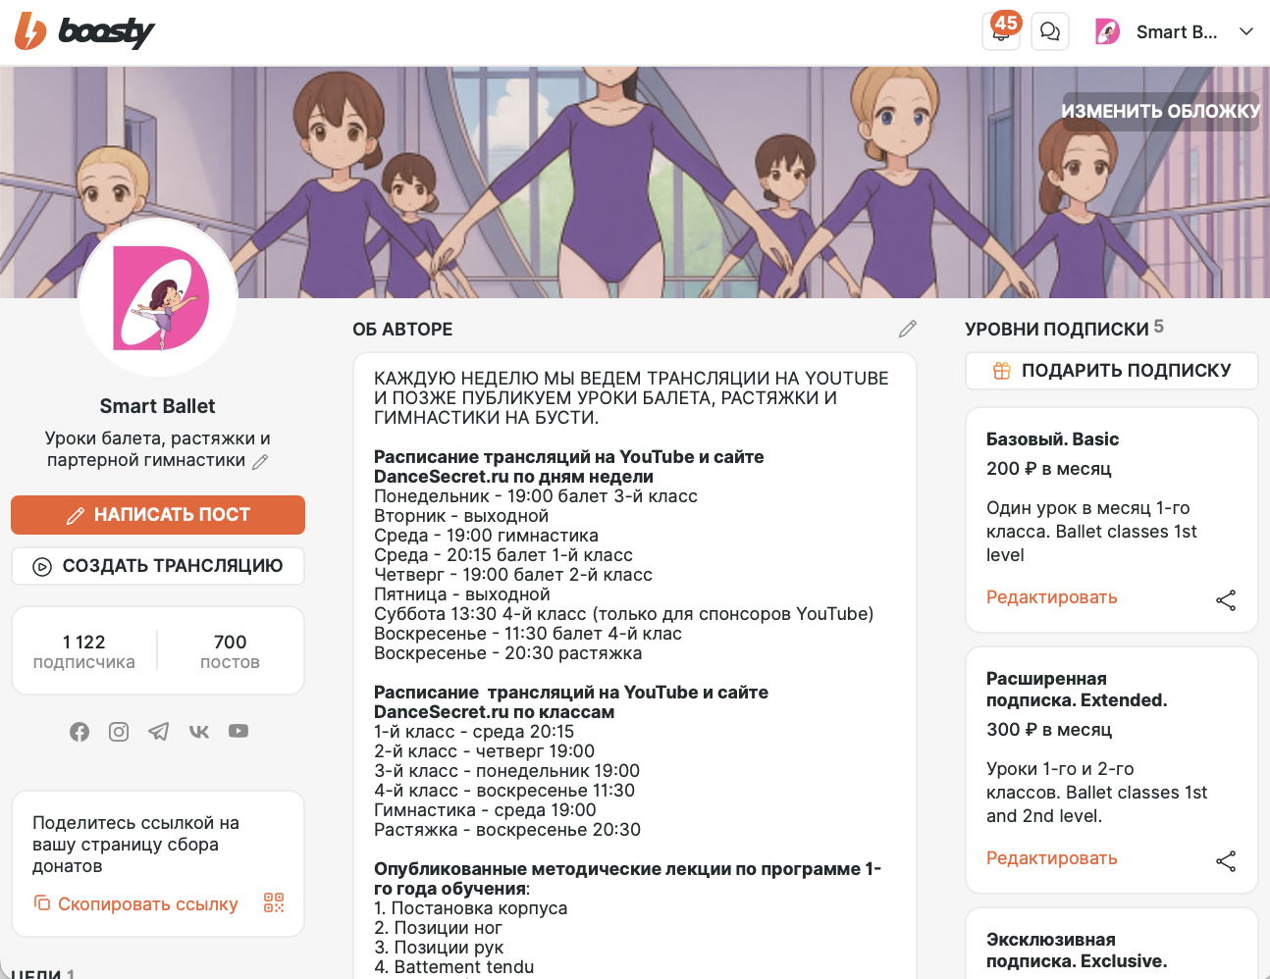
Task: Open the notifications bell with 45 badge
Action: 1001,31
